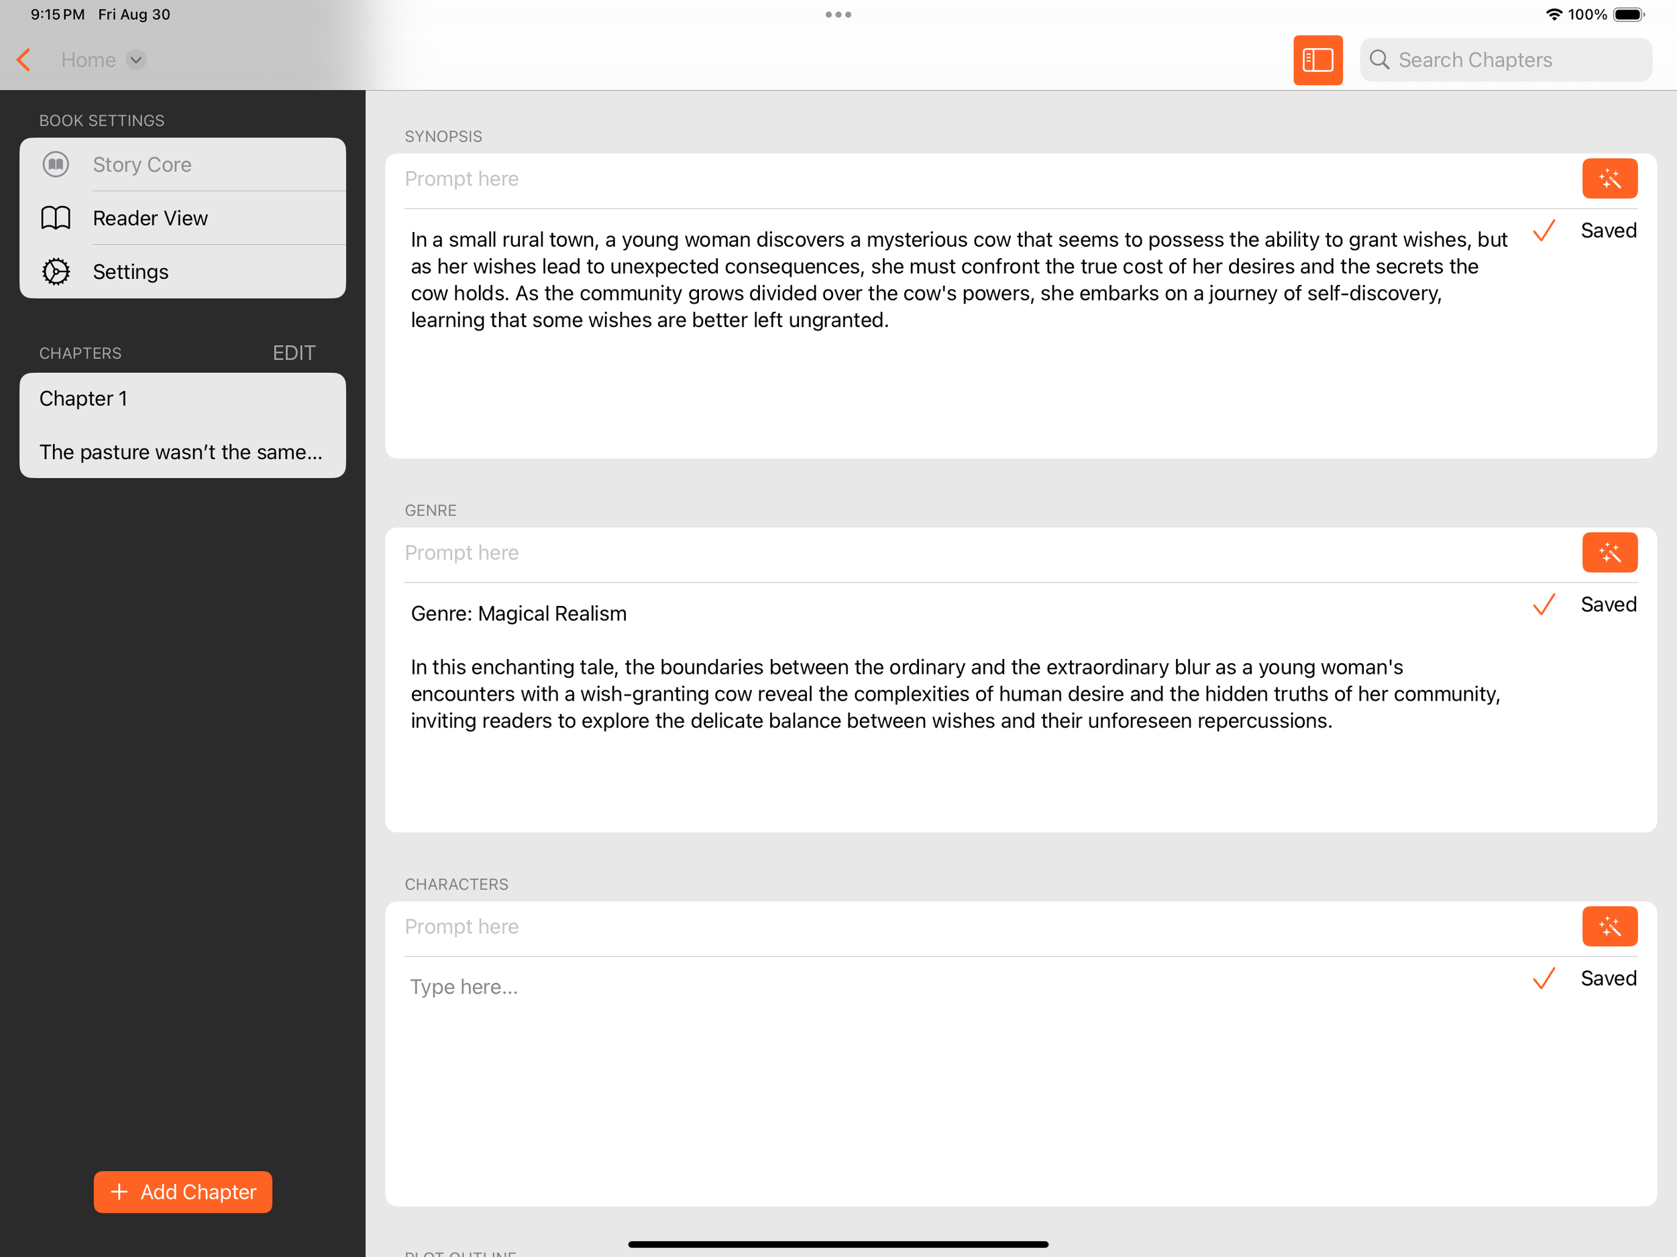Toggle the sidebar panel button

pos(1317,60)
